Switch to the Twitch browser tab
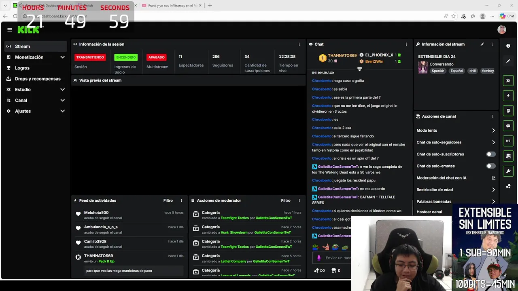518x291 pixels. tap(107, 6)
